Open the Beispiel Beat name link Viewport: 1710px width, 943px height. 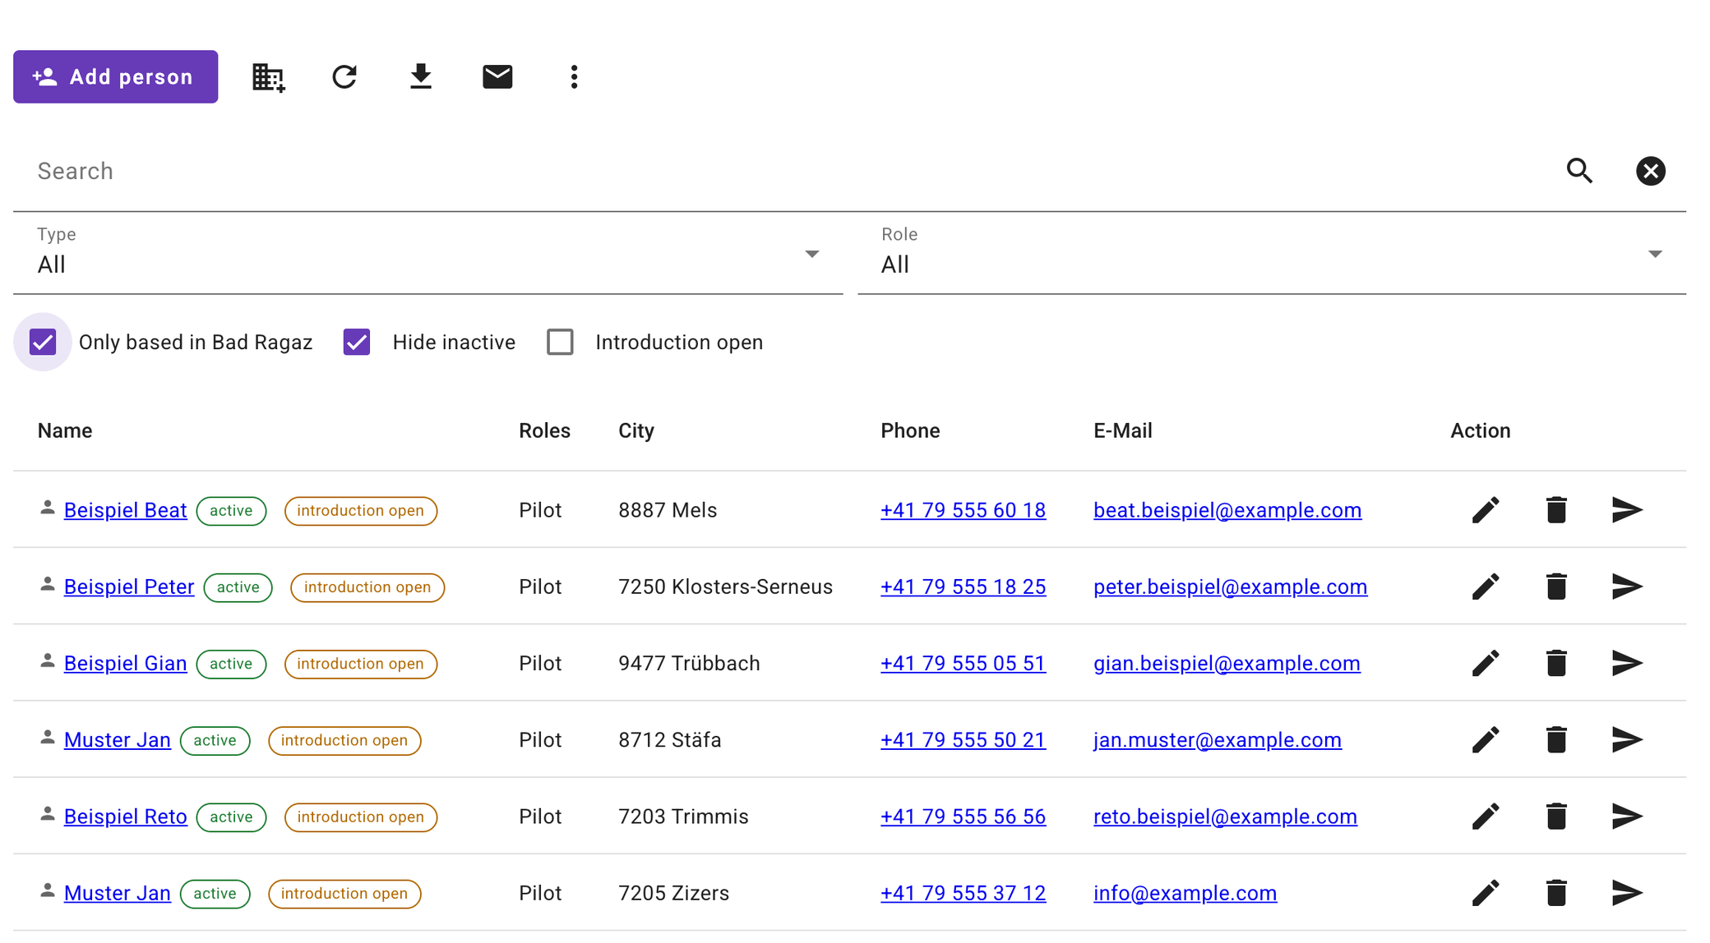click(126, 510)
